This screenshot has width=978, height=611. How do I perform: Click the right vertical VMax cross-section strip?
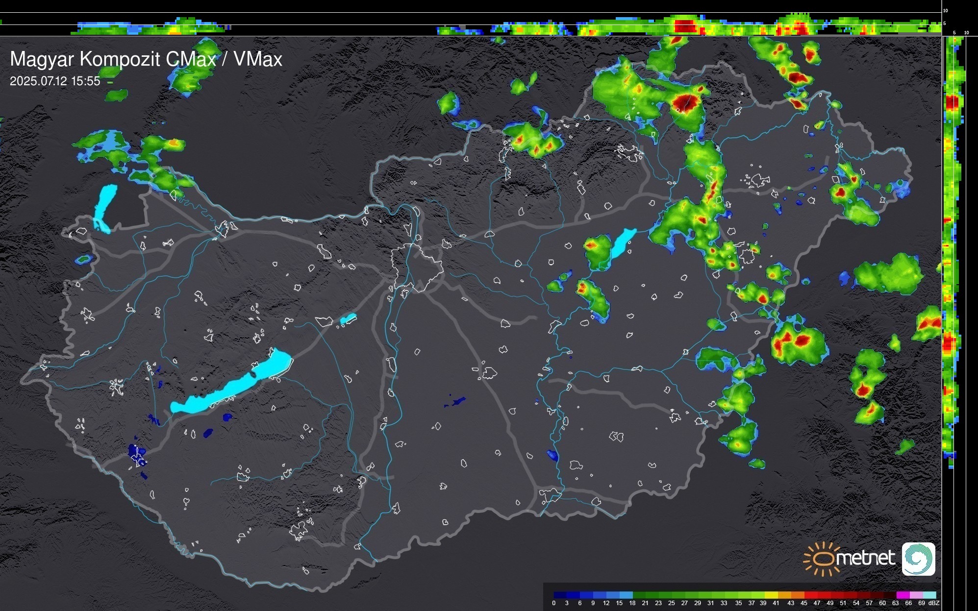click(952, 245)
